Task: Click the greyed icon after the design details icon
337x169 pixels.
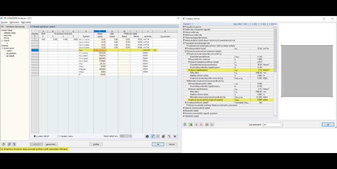Action: [158, 136]
